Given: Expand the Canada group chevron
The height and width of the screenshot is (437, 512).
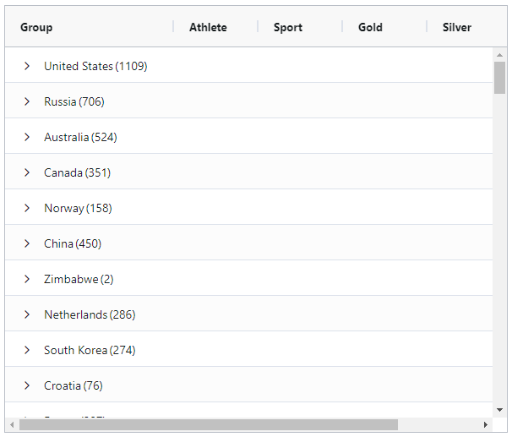Looking at the screenshot, I should click(27, 172).
